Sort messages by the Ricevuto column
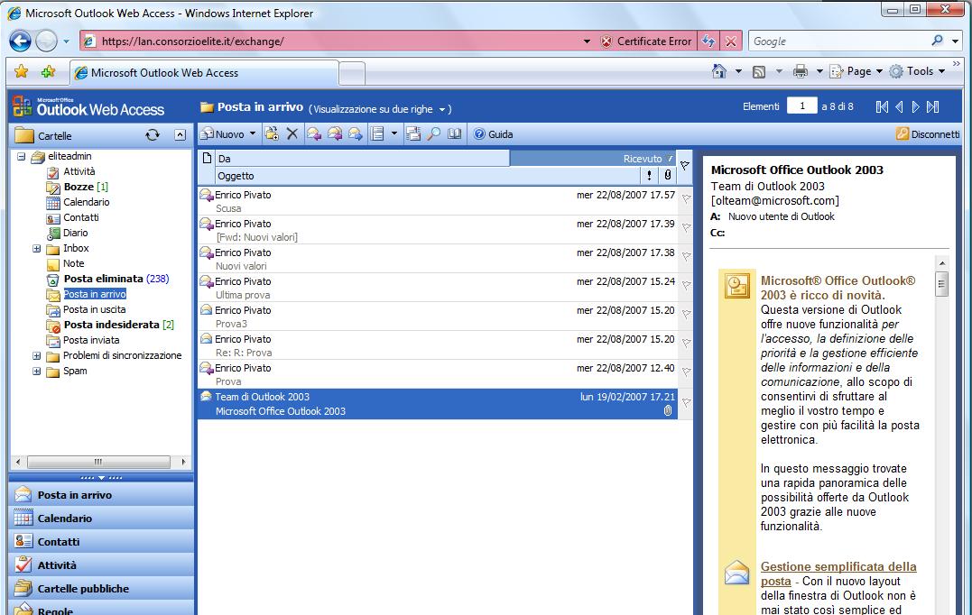The image size is (972, 615). (593, 159)
